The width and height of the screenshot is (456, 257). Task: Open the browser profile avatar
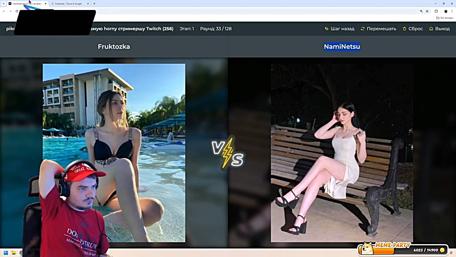coord(446,11)
